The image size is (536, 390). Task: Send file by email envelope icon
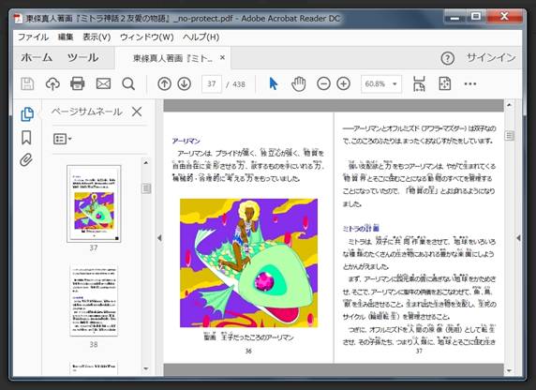click(x=103, y=83)
